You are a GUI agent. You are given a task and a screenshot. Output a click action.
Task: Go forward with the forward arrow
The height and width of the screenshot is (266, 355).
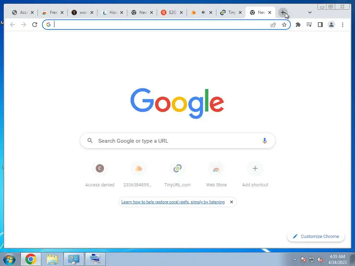point(24,25)
